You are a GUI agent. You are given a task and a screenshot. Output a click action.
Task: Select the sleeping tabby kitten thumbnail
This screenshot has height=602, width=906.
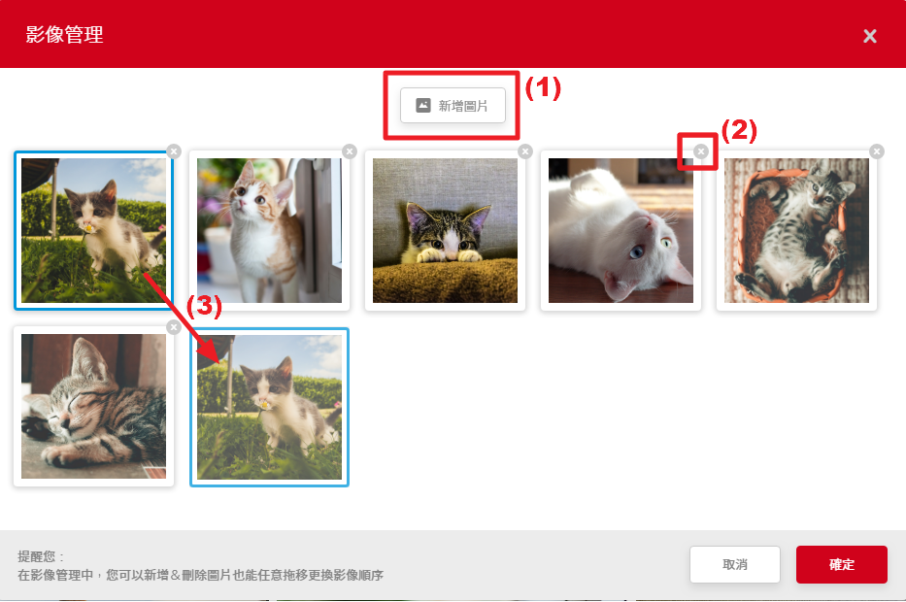93,406
